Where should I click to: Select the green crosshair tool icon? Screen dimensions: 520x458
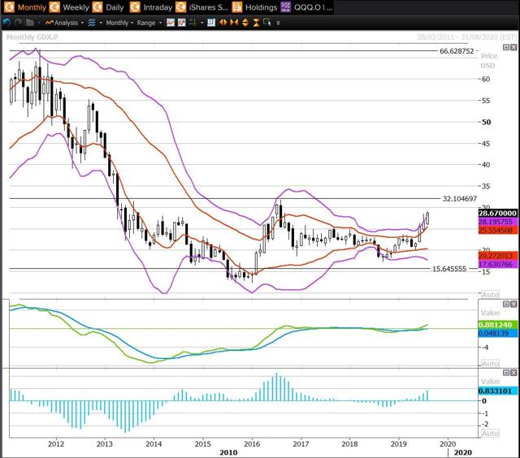[193, 23]
